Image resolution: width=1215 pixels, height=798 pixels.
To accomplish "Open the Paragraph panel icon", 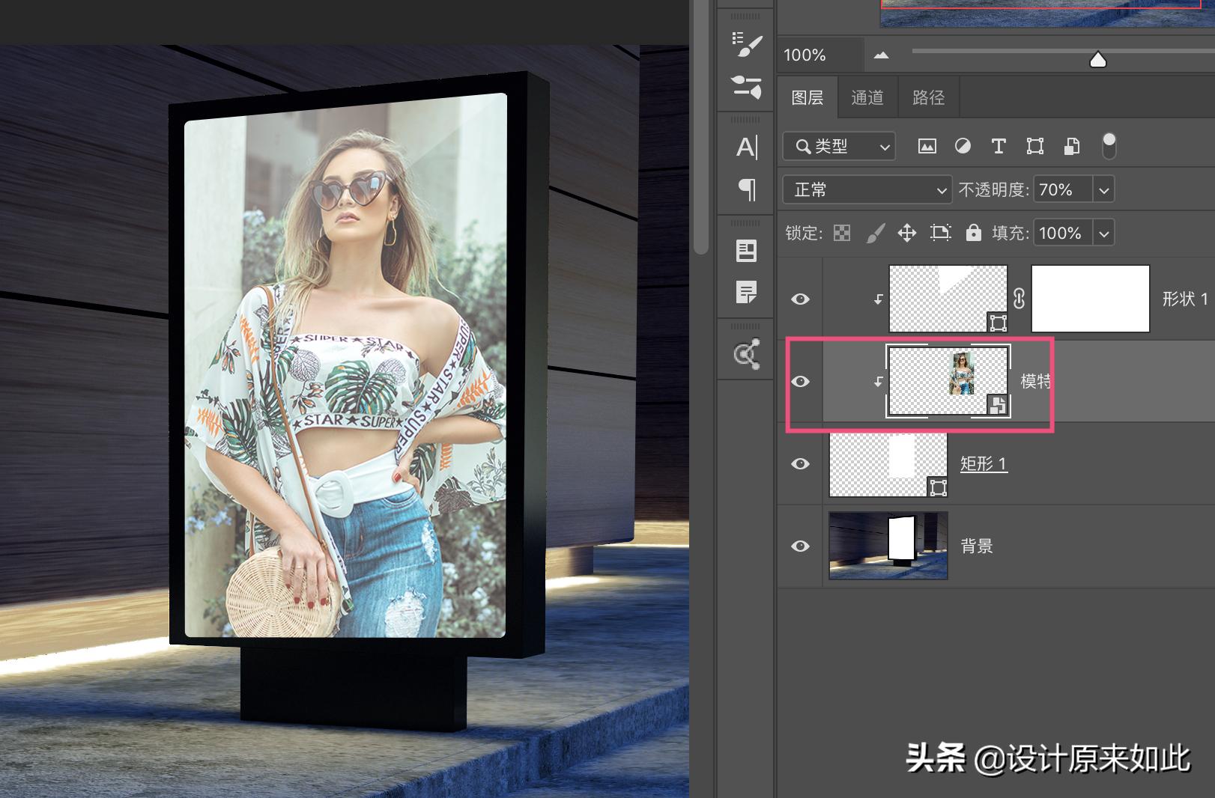I will pyautogui.click(x=746, y=189).
